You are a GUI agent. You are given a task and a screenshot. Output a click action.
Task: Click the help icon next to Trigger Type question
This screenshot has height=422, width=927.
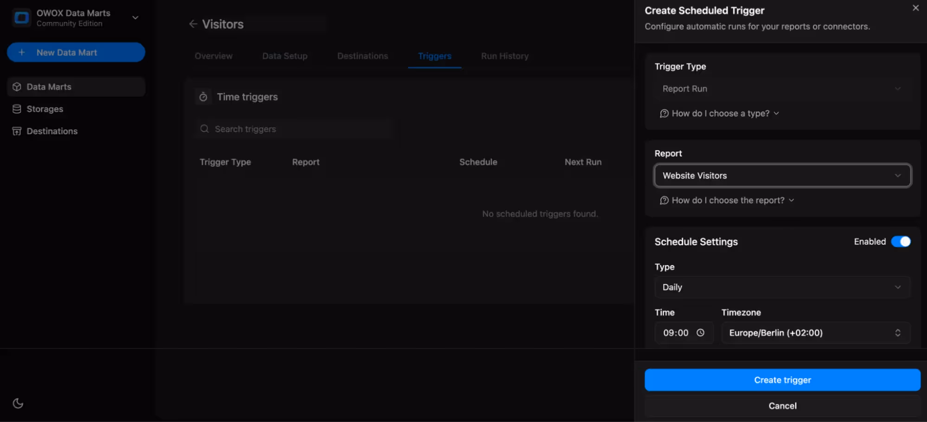(x=664, y=113)
